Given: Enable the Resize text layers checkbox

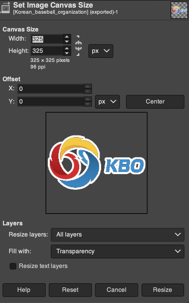Looking at the screenshot, I should click(13, 266).
